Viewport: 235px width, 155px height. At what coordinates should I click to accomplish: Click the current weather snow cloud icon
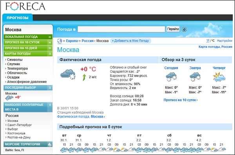68,74
